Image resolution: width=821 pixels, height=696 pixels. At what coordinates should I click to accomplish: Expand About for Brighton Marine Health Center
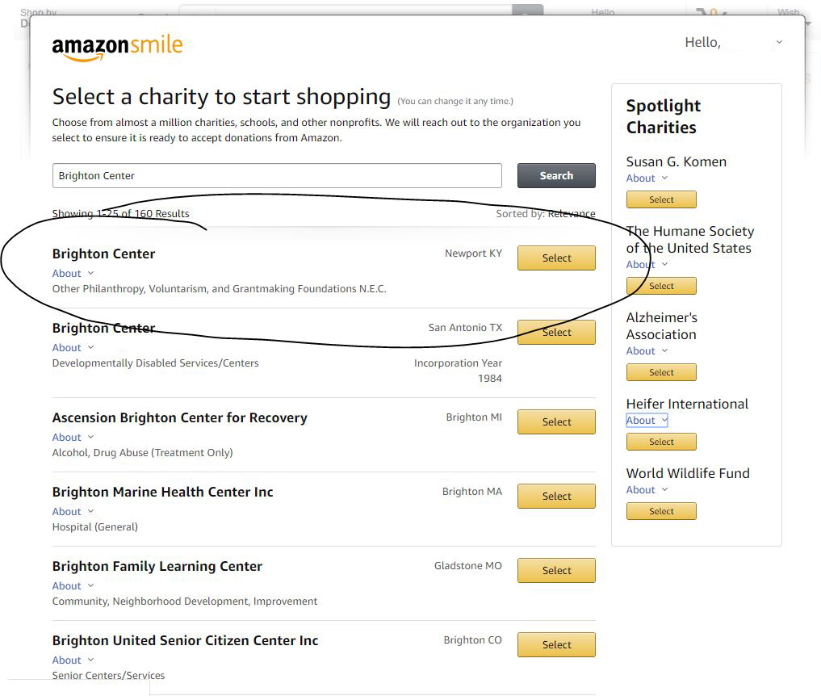[x=73, y=512]
